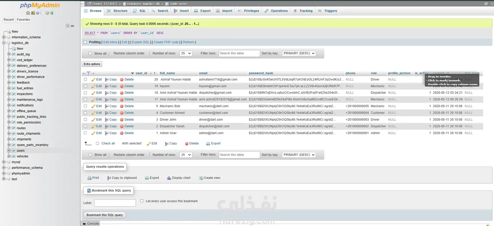Screen dimensions: 494x226
Task: Click the users table icon in sidebar
Action: click(14, 151)
